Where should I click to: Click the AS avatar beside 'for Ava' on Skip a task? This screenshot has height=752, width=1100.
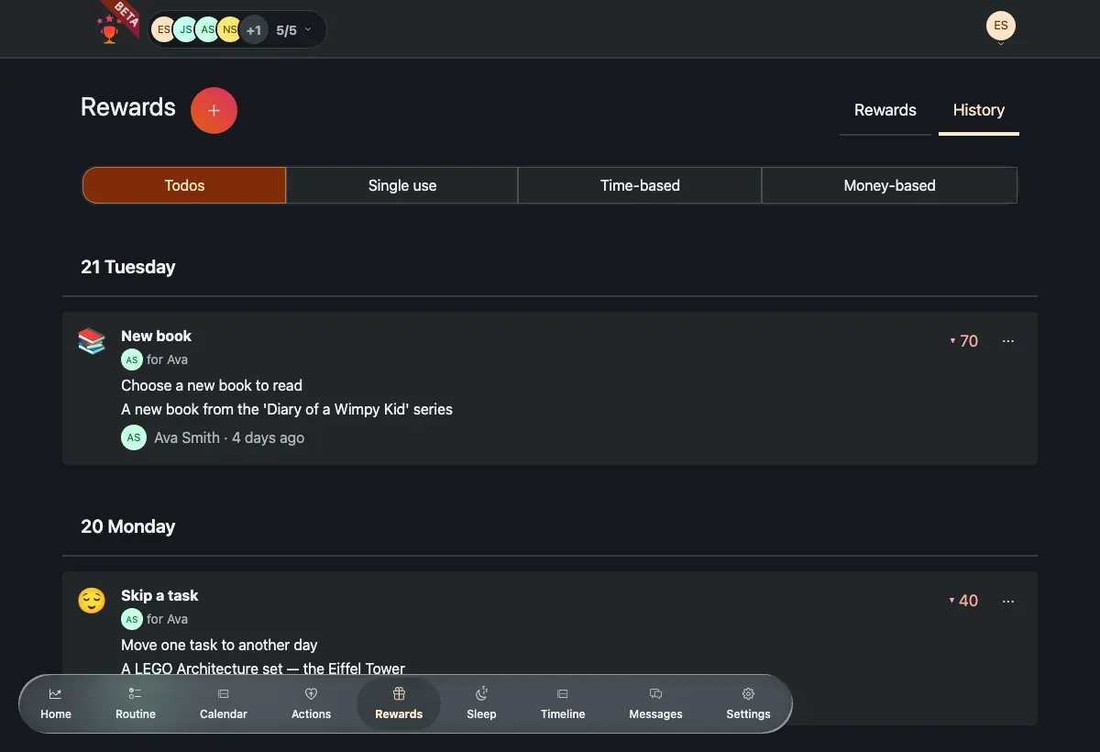[x=132, y=620]
